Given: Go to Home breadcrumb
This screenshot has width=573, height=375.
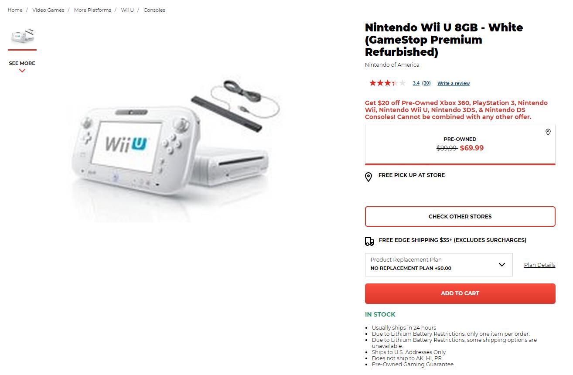Looking at the screenshot, I should (15, 10).
